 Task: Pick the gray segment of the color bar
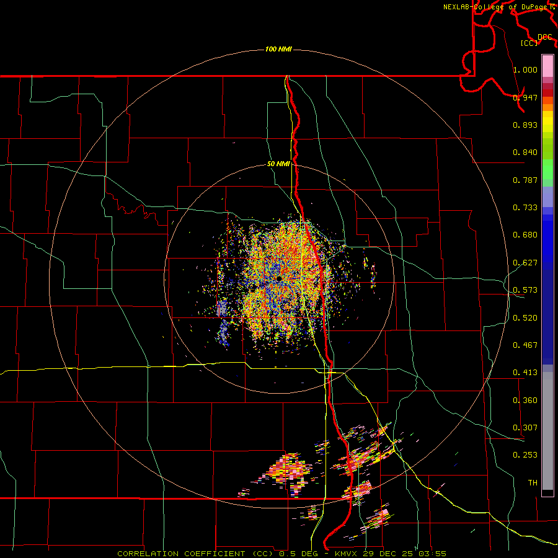point(547,431)
